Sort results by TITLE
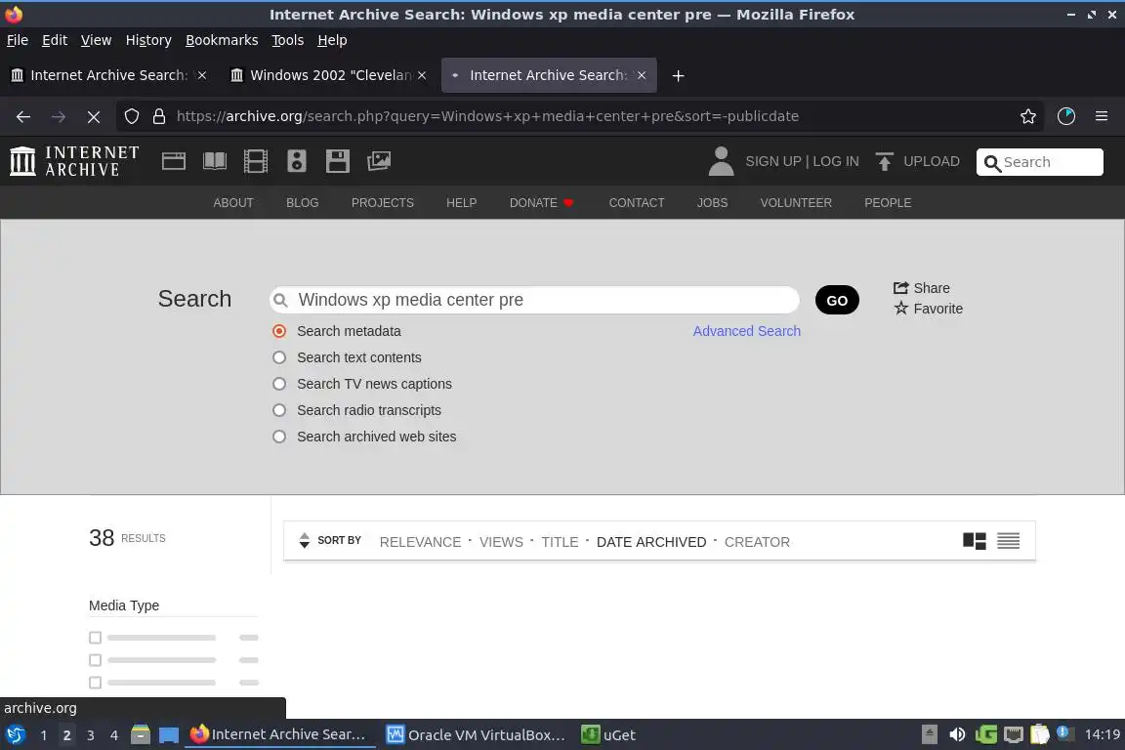 tap(559, 542)
